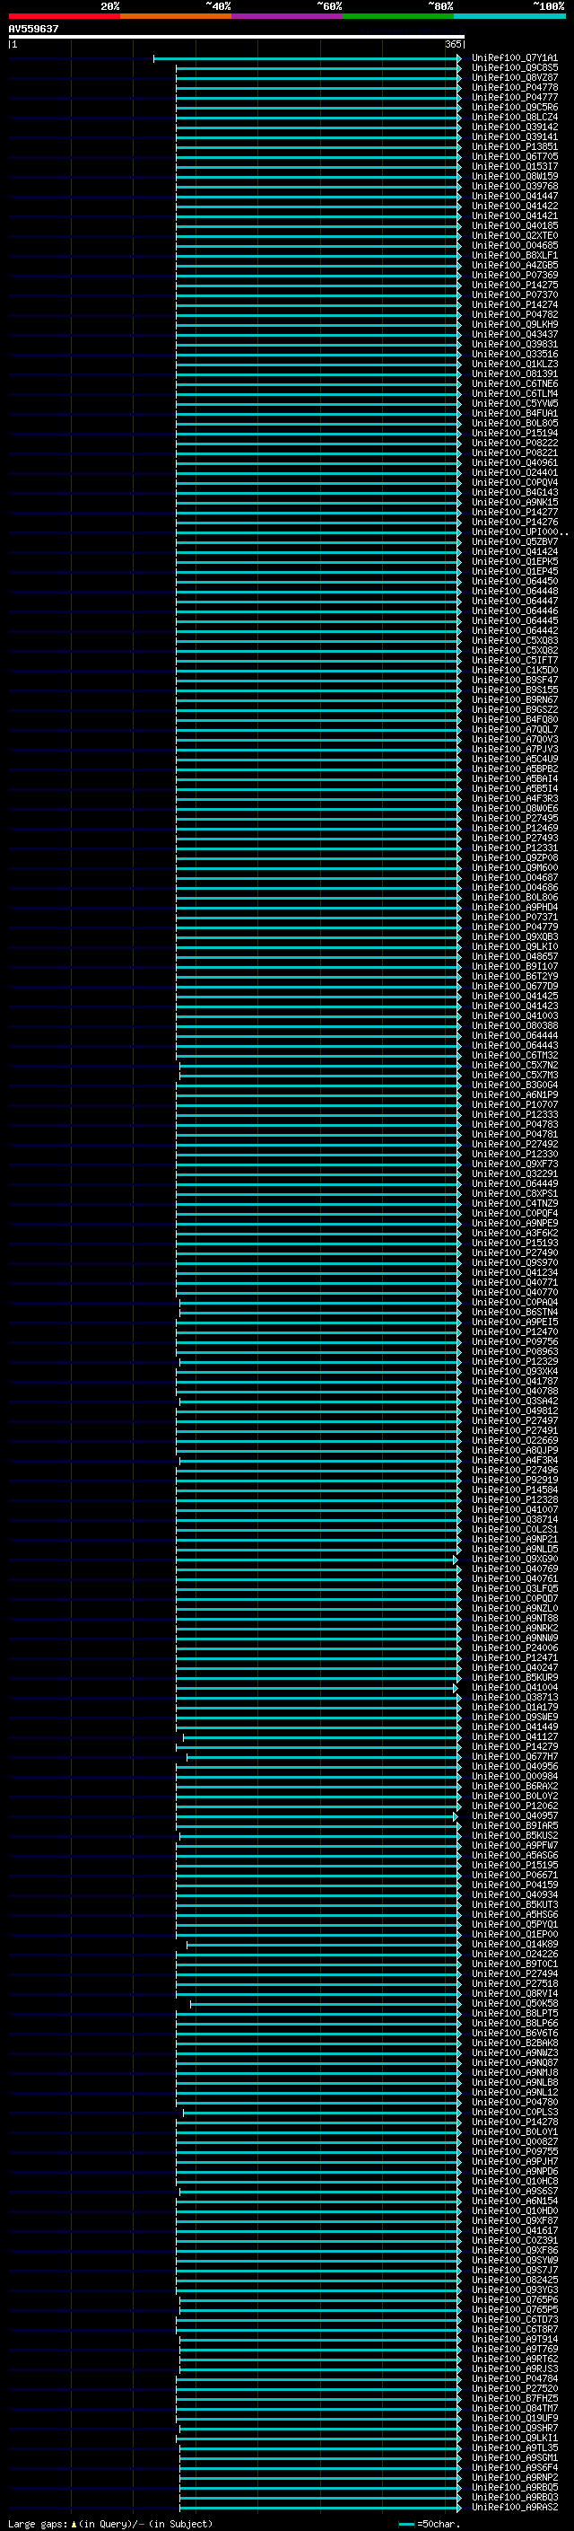Click label UniRef100_P92919
This screenshot has width=574, height=2531.
[514, 1480]
